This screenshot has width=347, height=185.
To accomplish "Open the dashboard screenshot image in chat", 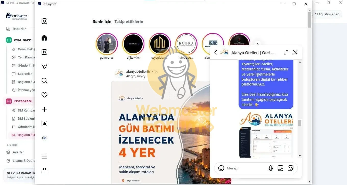I will pyautogui.click(x=266, y=142).
